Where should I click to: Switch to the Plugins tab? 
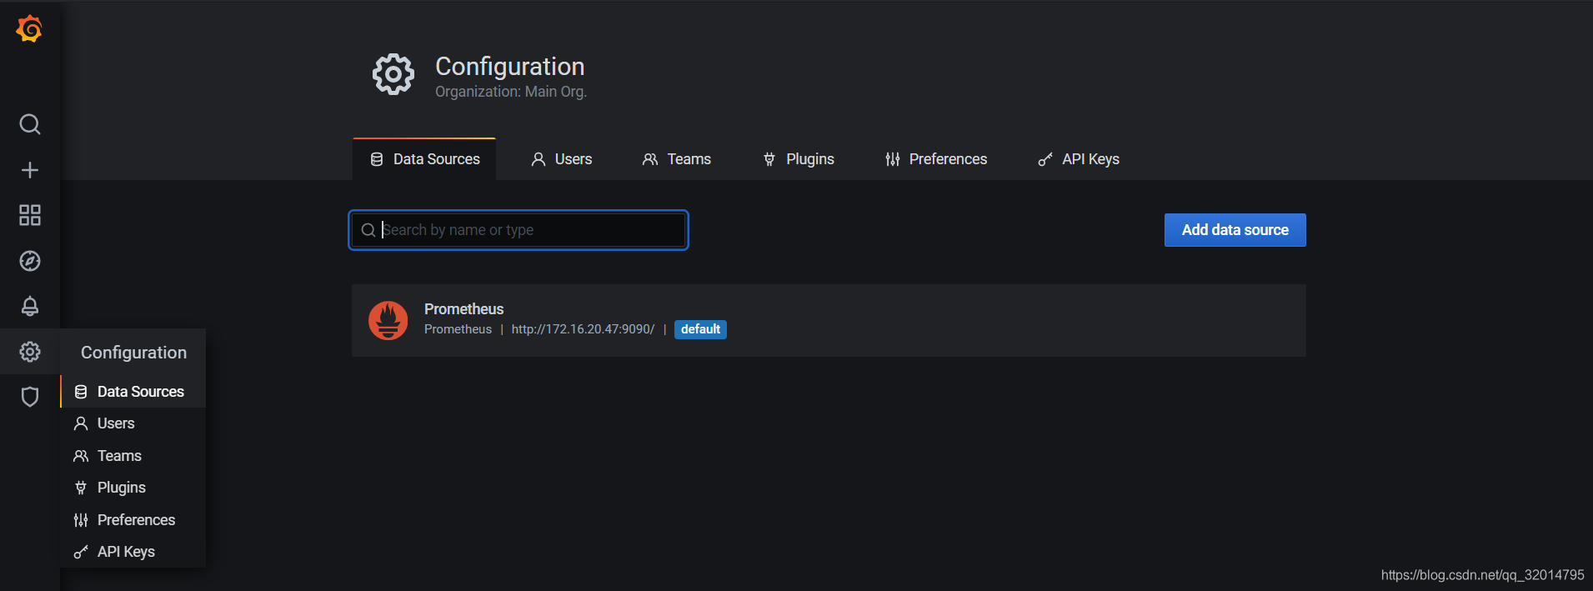[799, 159]
